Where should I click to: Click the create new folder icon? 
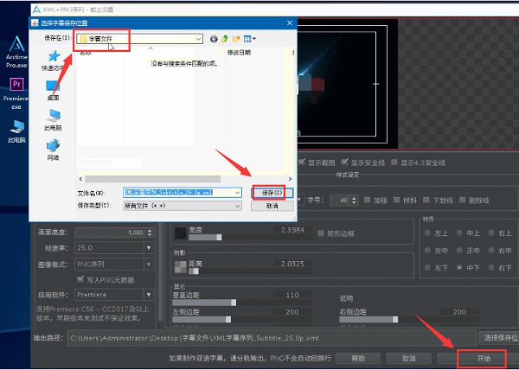236,39
